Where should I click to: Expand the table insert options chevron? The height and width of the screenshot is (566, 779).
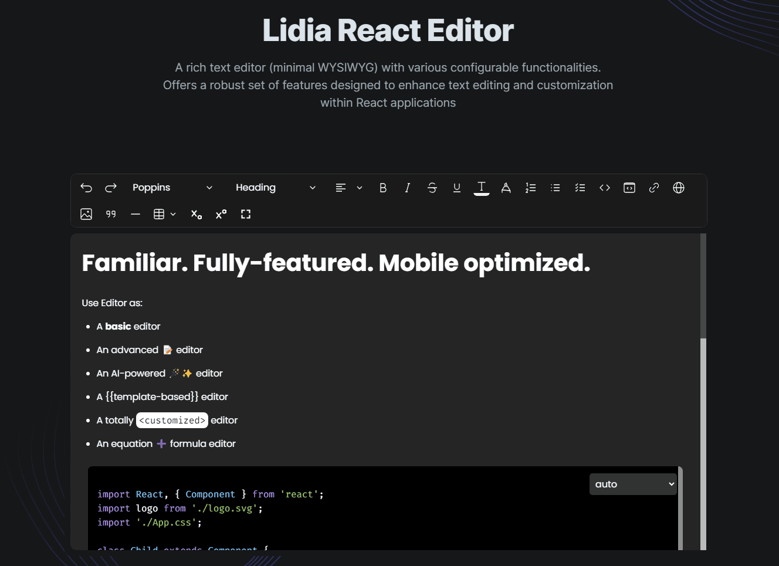point(173,213)
